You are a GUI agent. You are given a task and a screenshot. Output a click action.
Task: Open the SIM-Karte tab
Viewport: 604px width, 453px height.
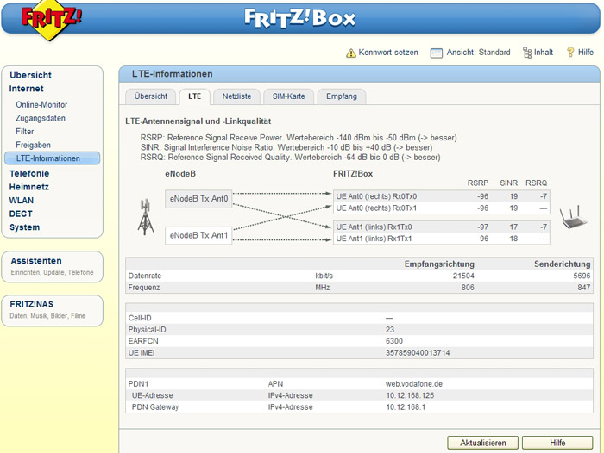pyautogui.click(x=288, y=96)
